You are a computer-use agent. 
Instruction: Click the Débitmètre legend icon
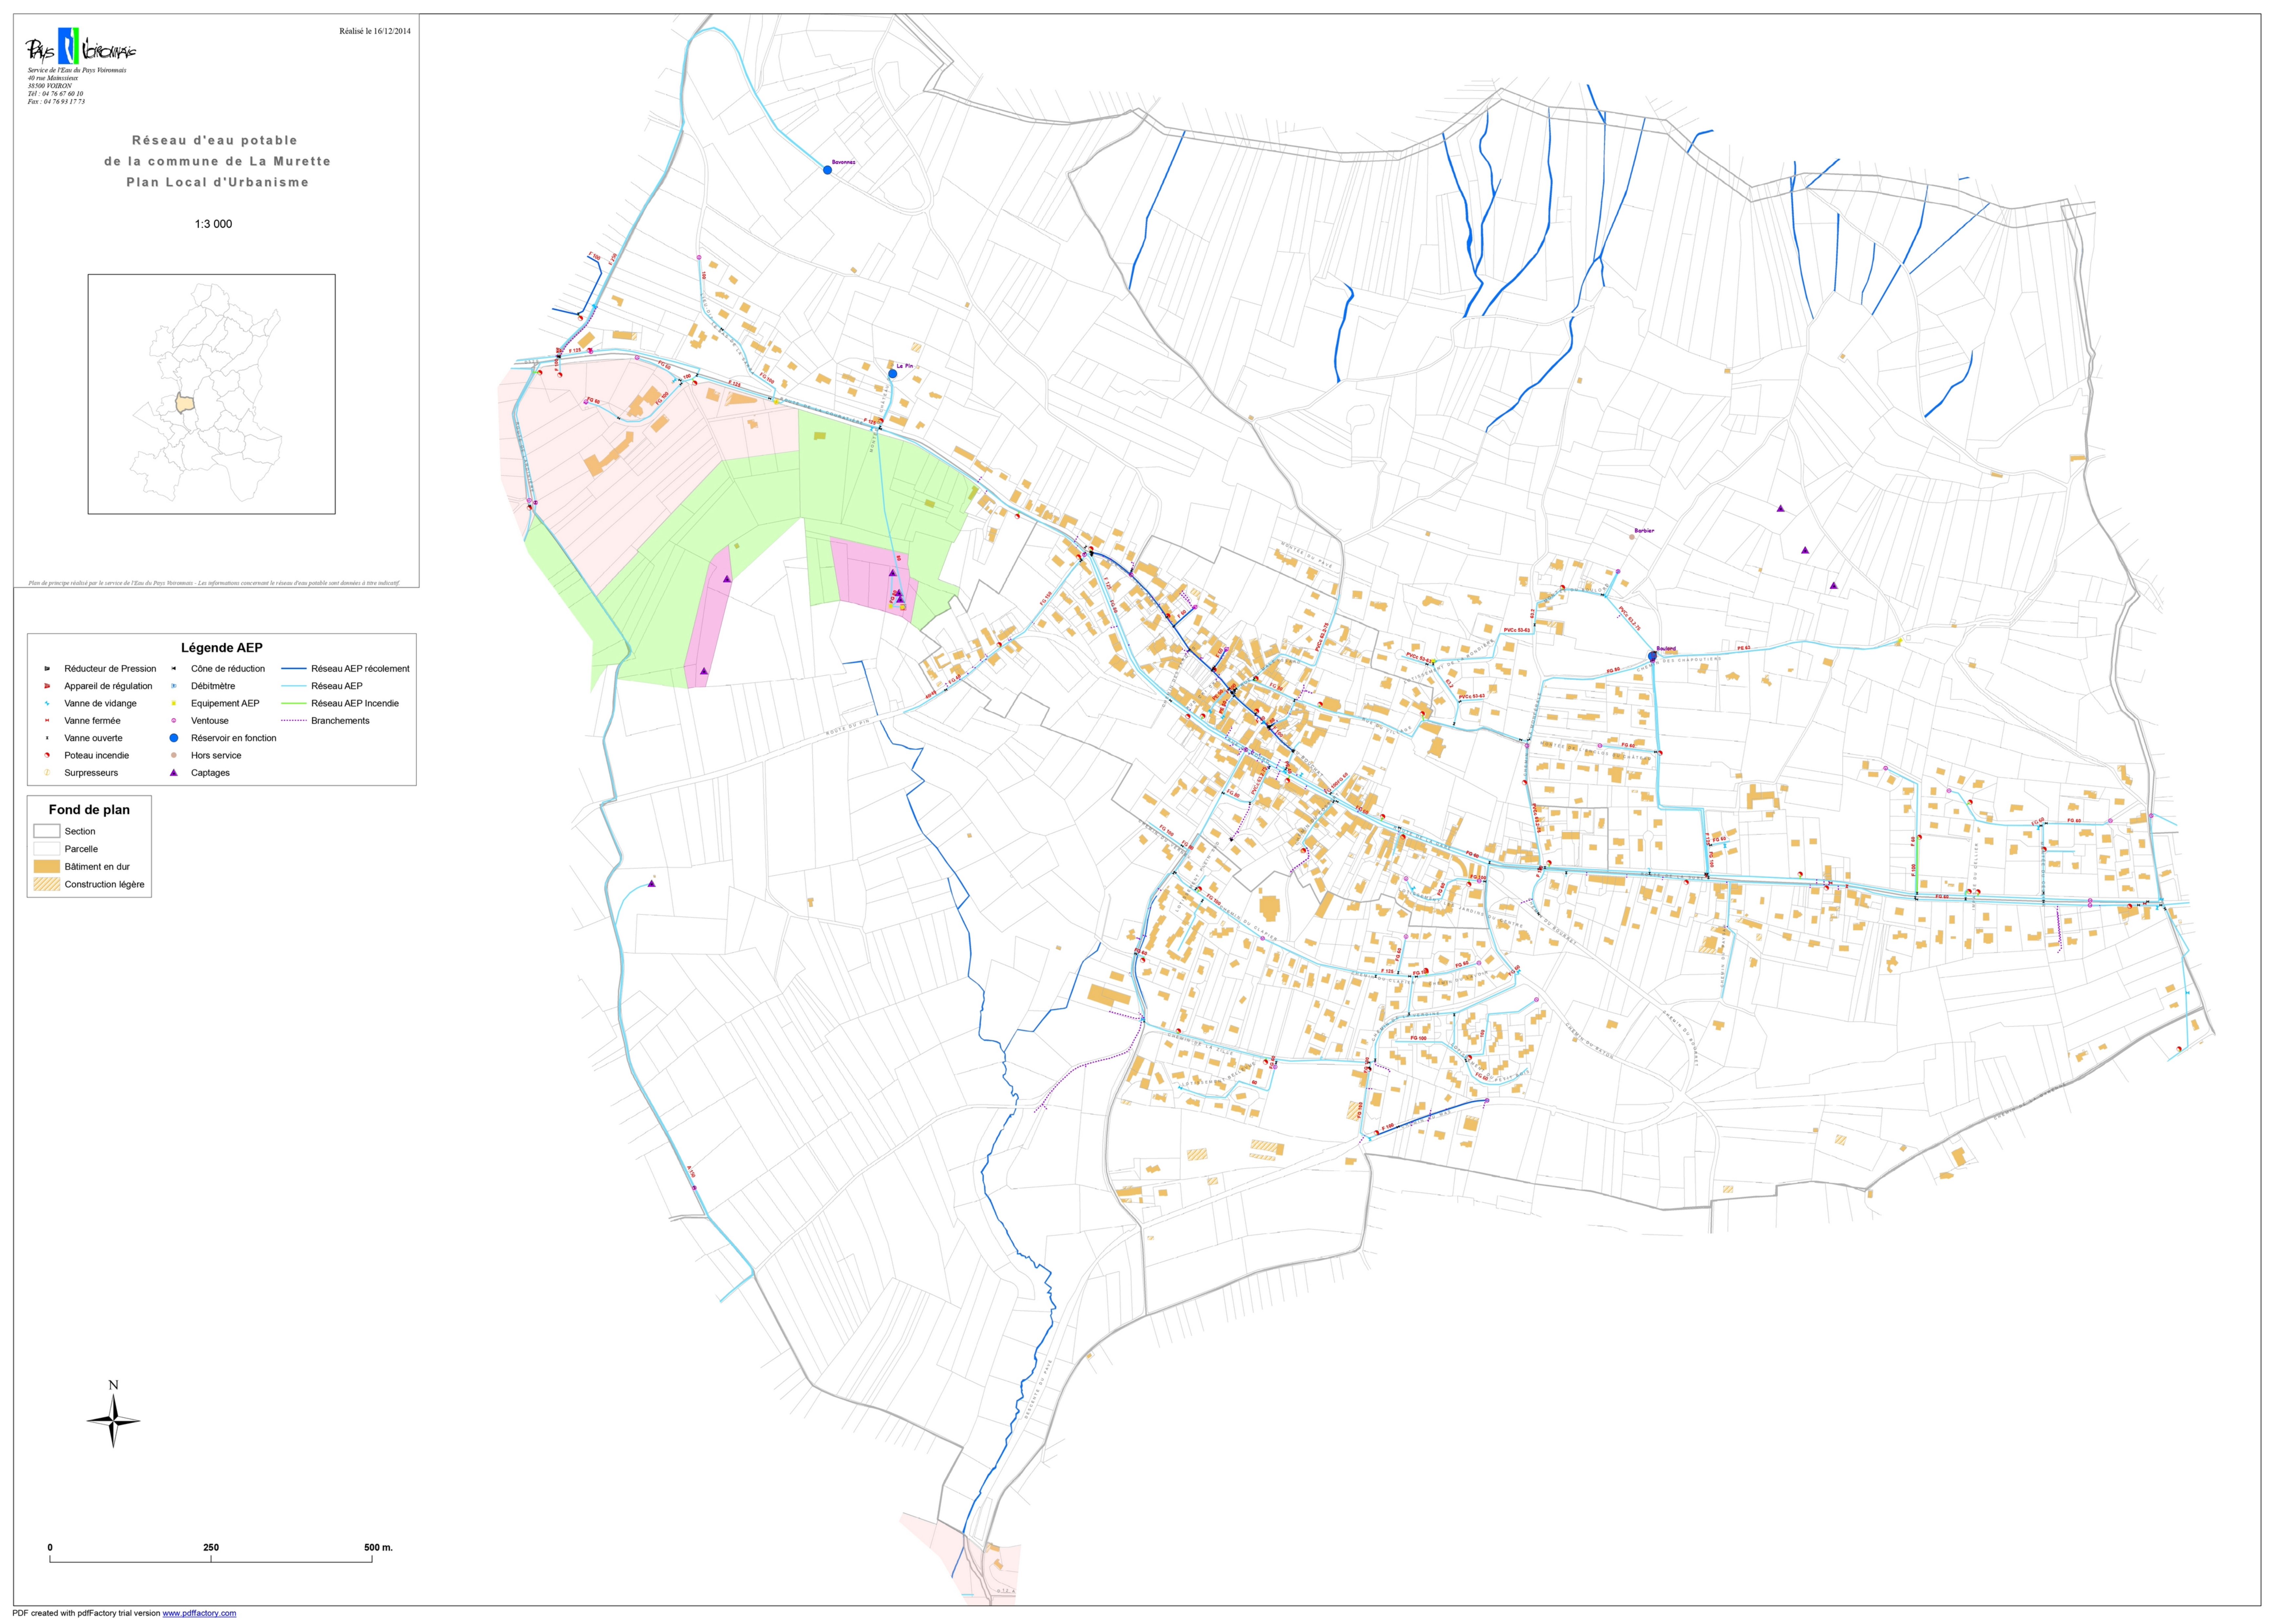[174, 686]
